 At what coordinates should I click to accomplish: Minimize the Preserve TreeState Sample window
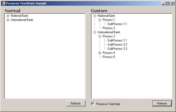[x=164, y=3]
